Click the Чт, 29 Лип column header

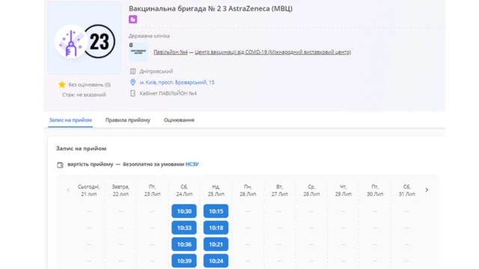pyautogui.click(x=343, y=191)
